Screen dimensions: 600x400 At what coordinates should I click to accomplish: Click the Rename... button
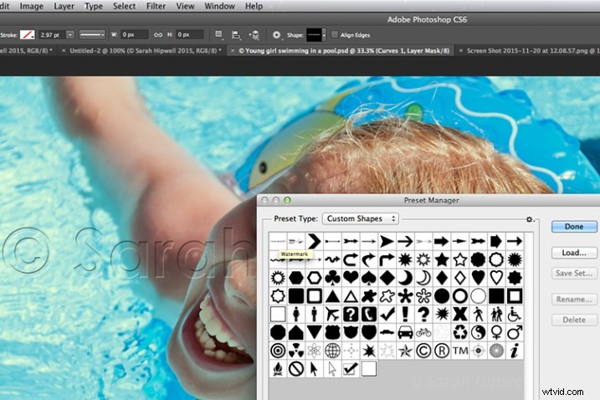[x=574, y=300]
